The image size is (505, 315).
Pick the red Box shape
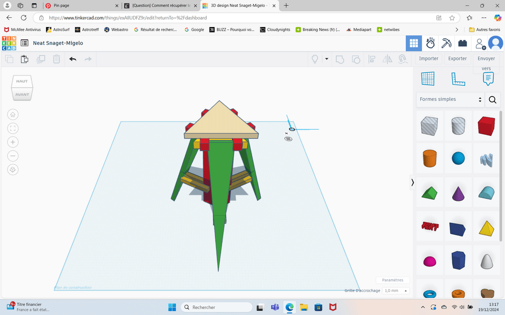pyautogui.click(x=486, y=126)
